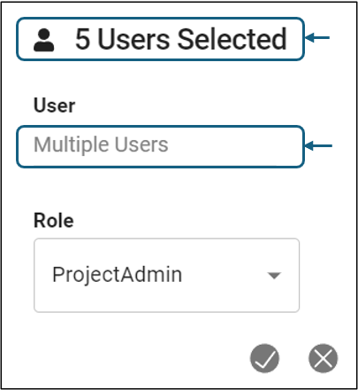Select the User field label

(55, 105)
